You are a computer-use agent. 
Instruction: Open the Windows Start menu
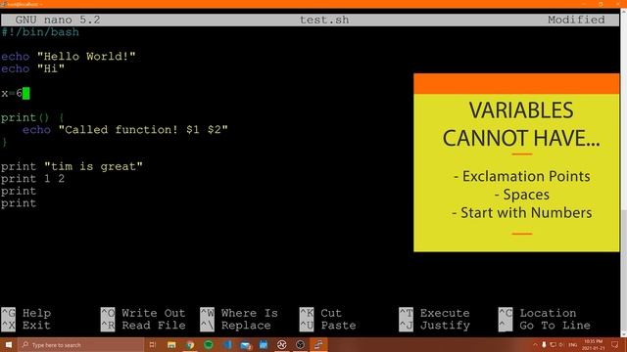tap(9, 345)
